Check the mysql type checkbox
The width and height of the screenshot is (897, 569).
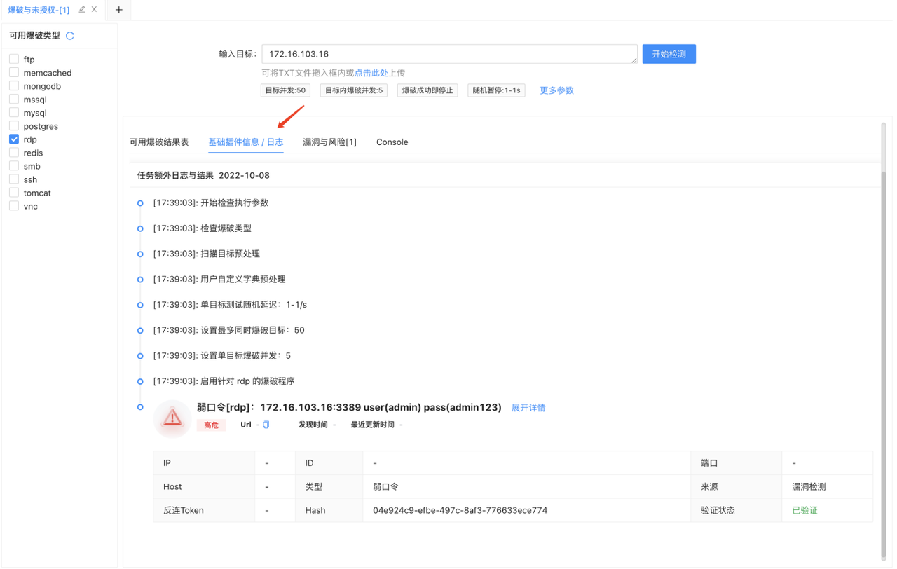tap(14, 113)
